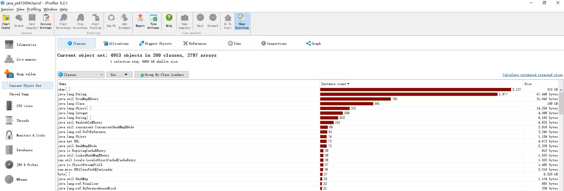Switch to the Time tab
Image resolution: width=564 pixels, height=191 pixels.
pyautogui.click(x=235, y=43)
